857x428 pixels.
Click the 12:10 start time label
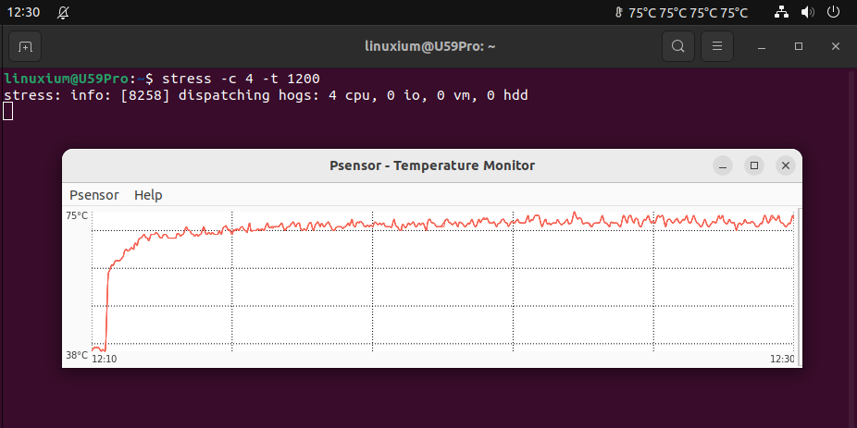click(x=104, y=359)
